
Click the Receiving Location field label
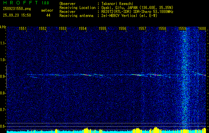pyautogui.click(x=77, y=8)
